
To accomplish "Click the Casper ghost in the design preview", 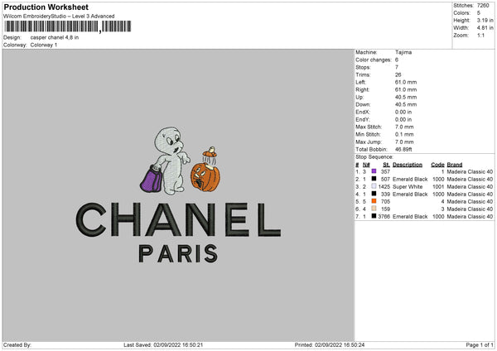I will 171,160.
